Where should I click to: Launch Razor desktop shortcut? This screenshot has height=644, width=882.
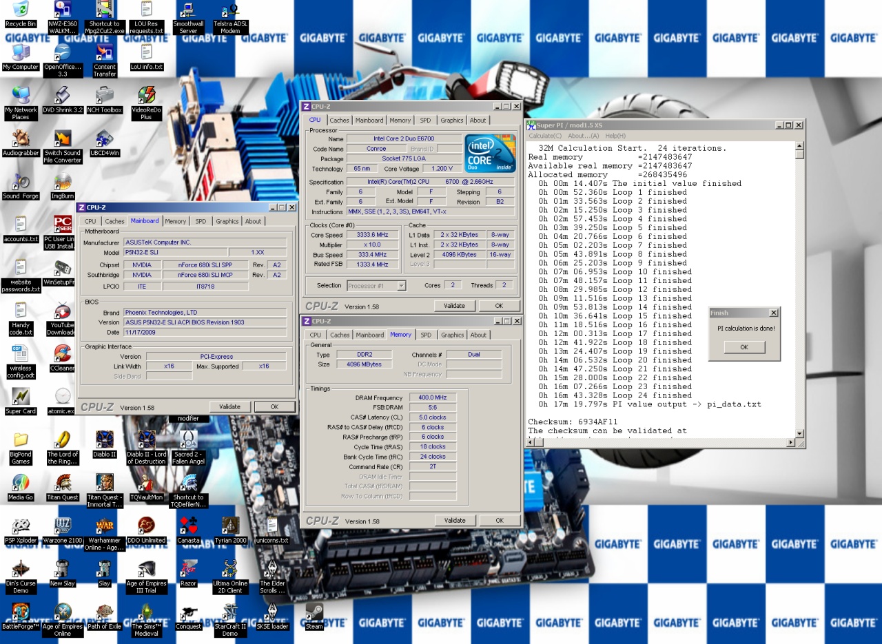pyautogui.click(x=188, y=573)
